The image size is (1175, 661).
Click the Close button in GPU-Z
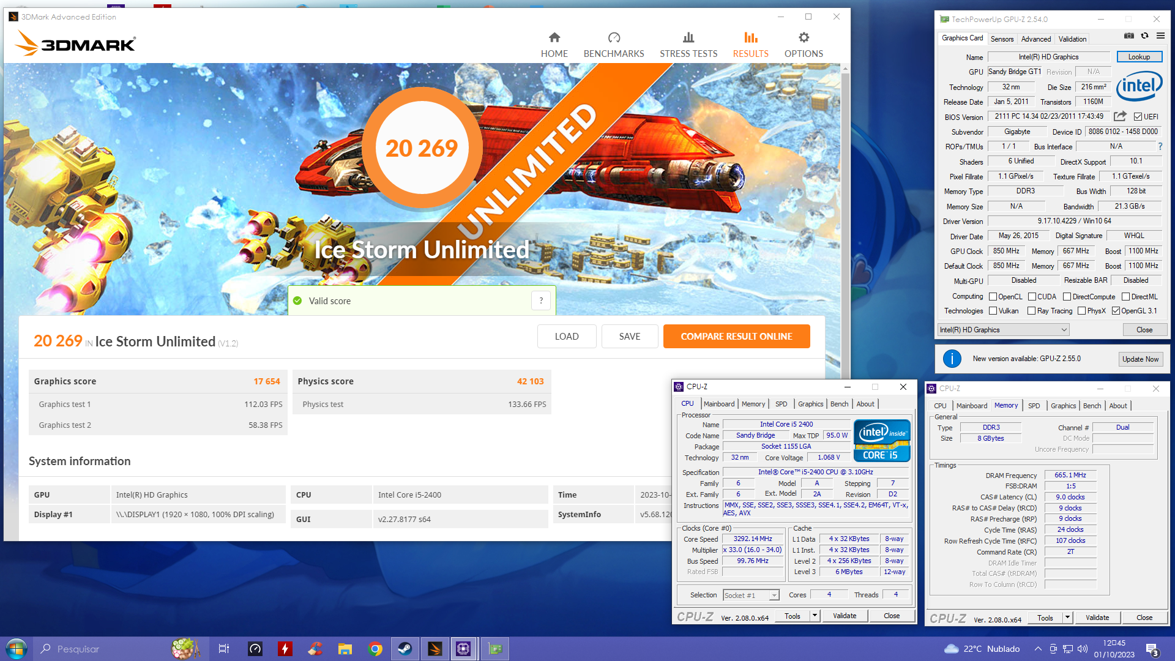(x=1144, y=330)
